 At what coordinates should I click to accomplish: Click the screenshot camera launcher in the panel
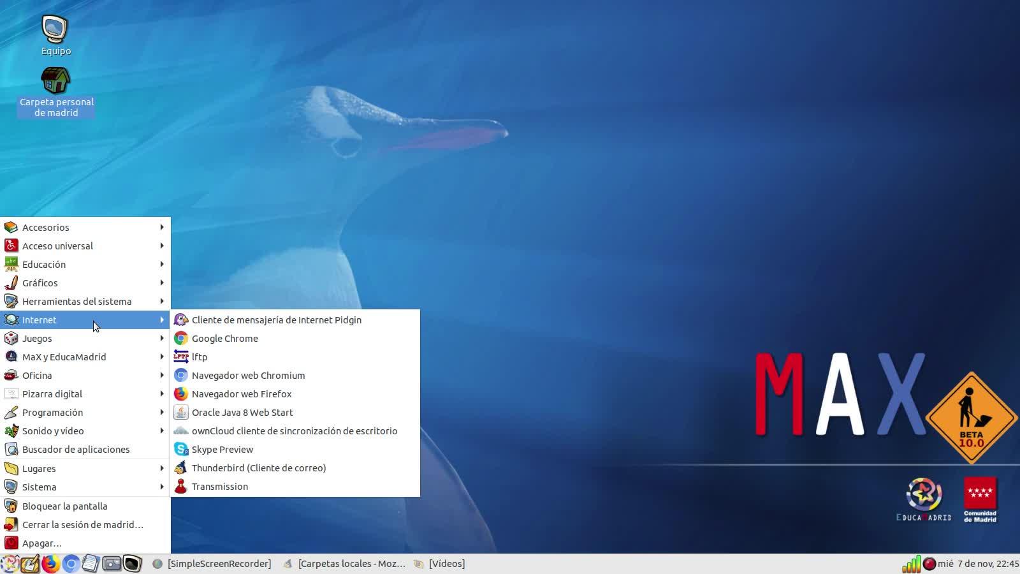click(x=112, y=564)
